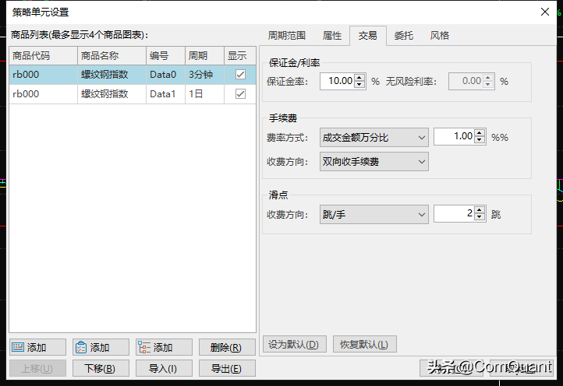Screen dimensions: 563x386
Task: Open the 风格 tab
Action: point(440,36)
